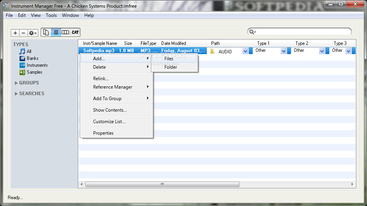Switch to the list view icon

(56, 32)
